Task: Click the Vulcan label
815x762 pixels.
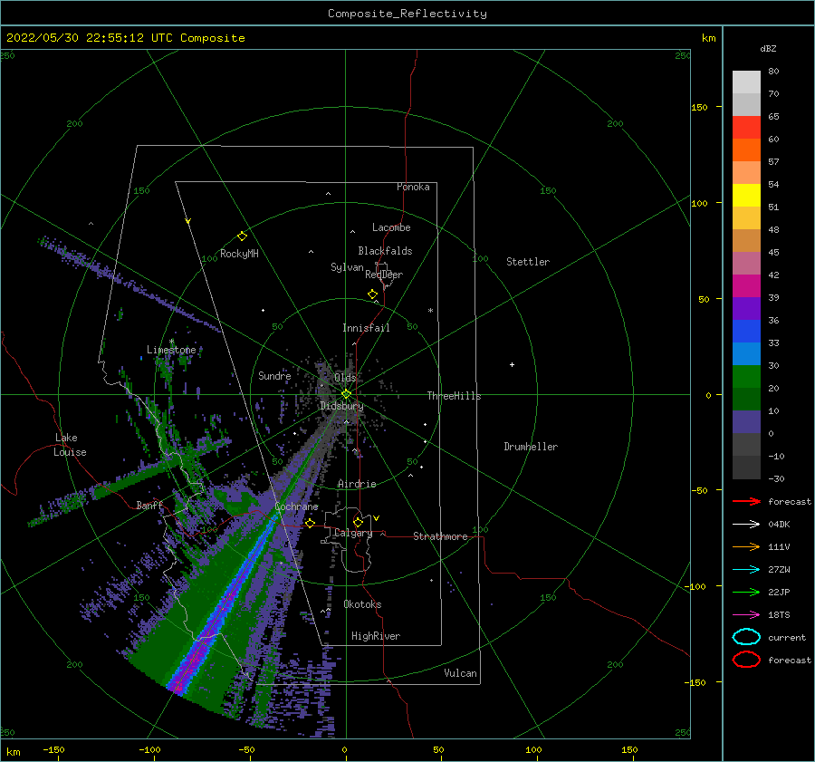Action: click(x=461, y=673)
